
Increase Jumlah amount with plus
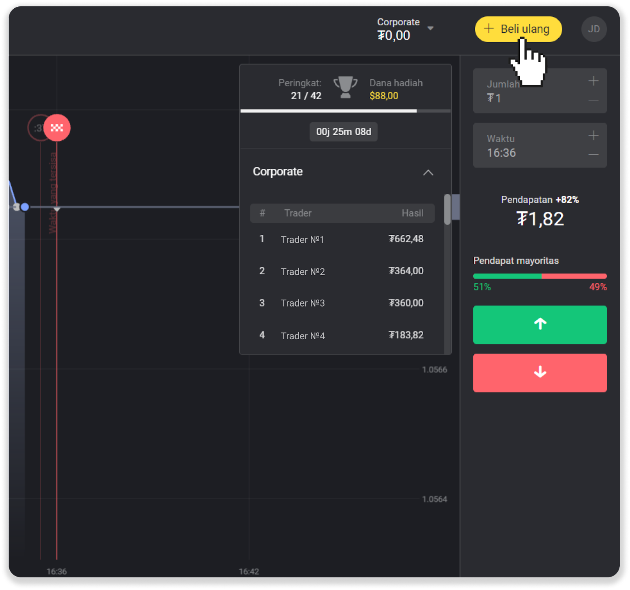[593, 81]
